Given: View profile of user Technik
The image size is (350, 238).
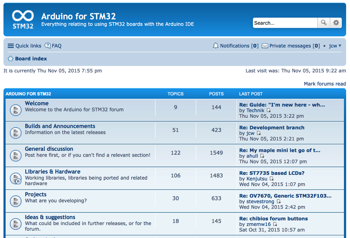Looking at the screenshot, I should (255, 111).
